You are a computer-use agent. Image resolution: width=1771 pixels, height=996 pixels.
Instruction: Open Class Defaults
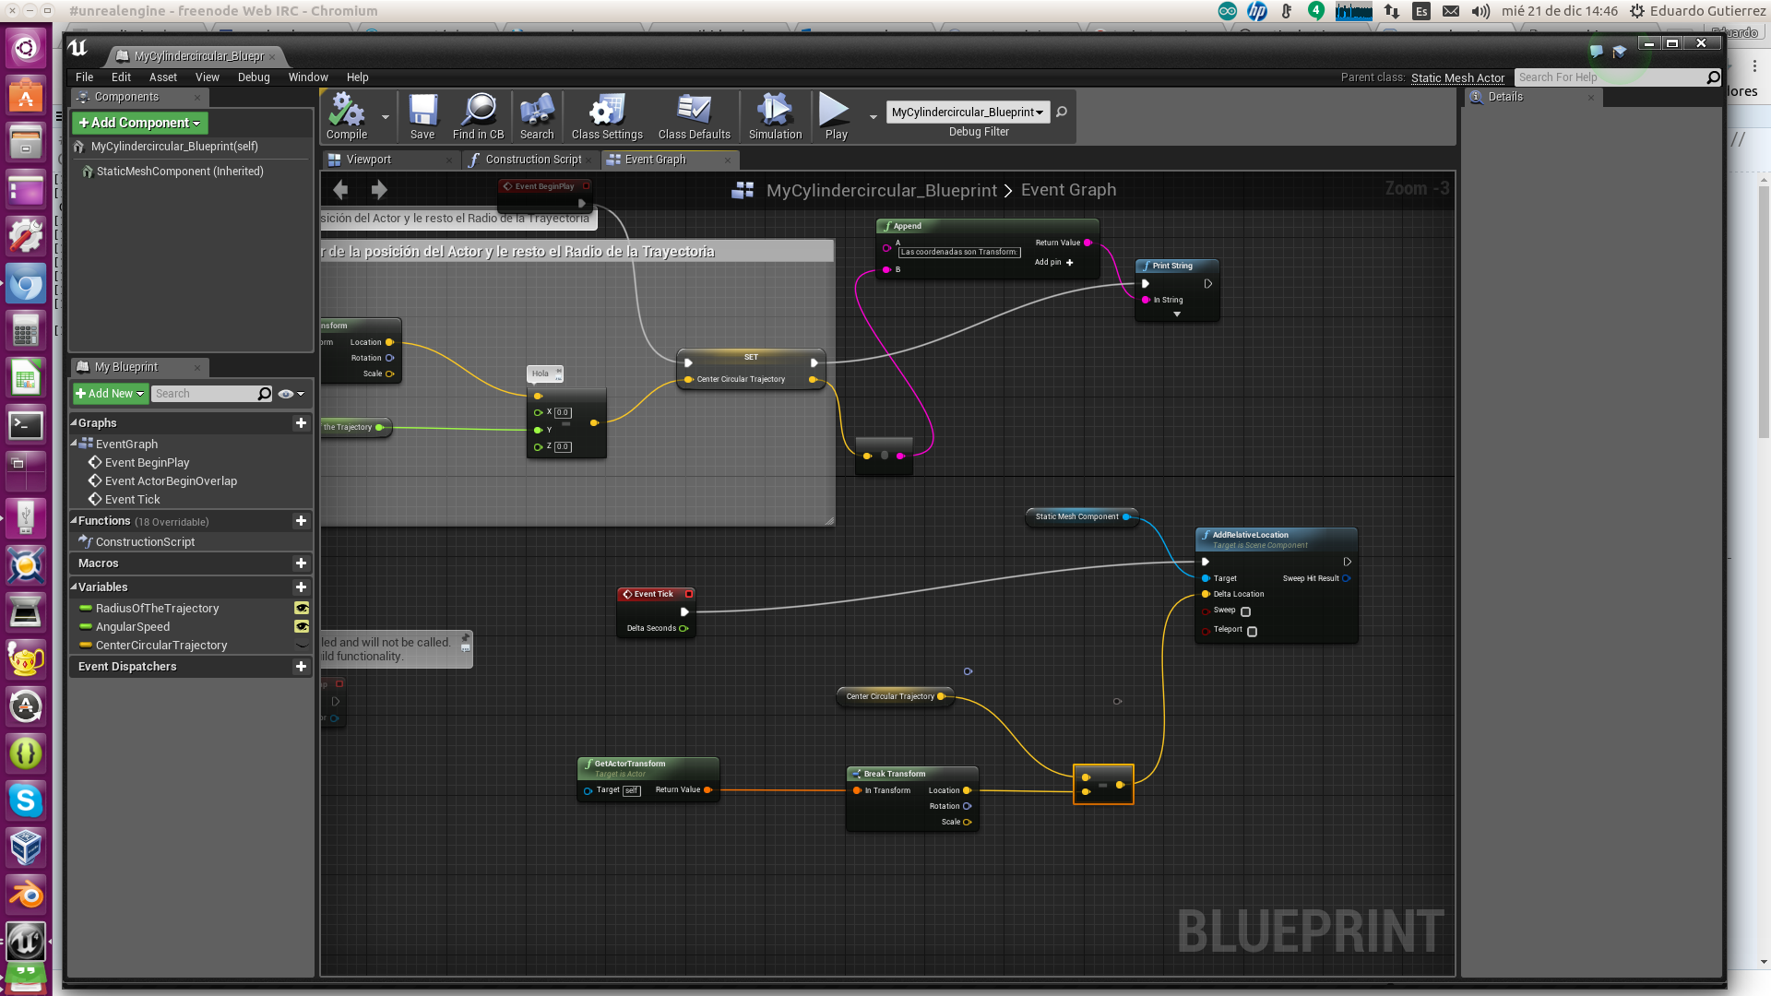(694, 116)
